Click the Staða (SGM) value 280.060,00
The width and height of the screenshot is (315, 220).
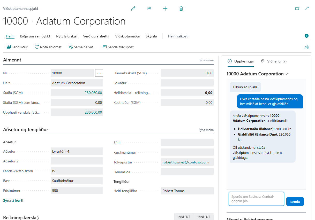tap(77, 93)
